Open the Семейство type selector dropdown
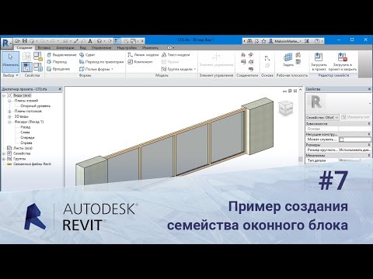Screen dimensions: 373x279 322,118
